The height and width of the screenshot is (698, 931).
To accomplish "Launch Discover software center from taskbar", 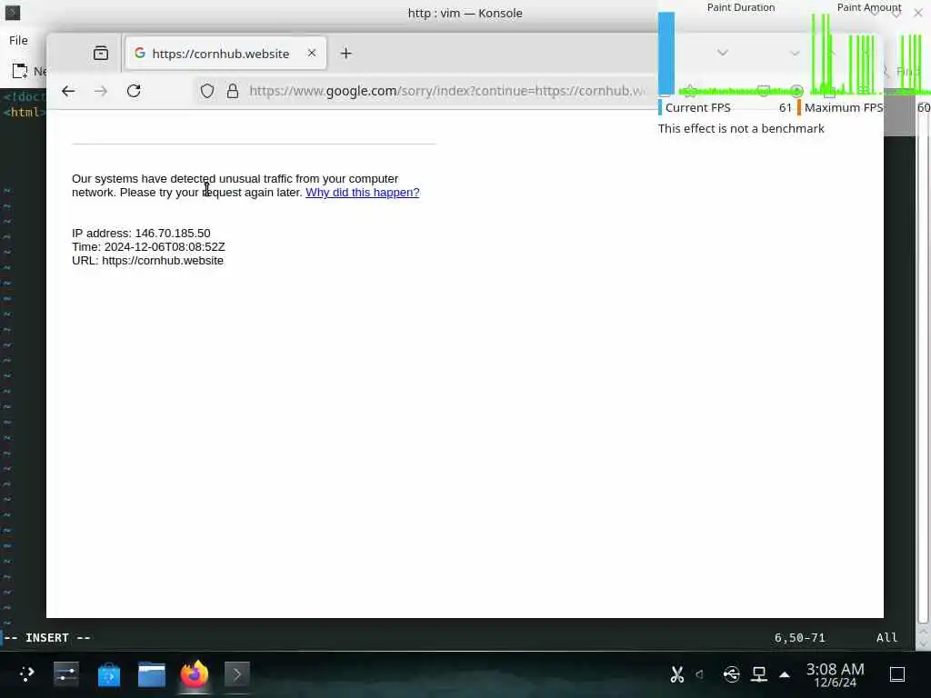I will pos(109,674).
